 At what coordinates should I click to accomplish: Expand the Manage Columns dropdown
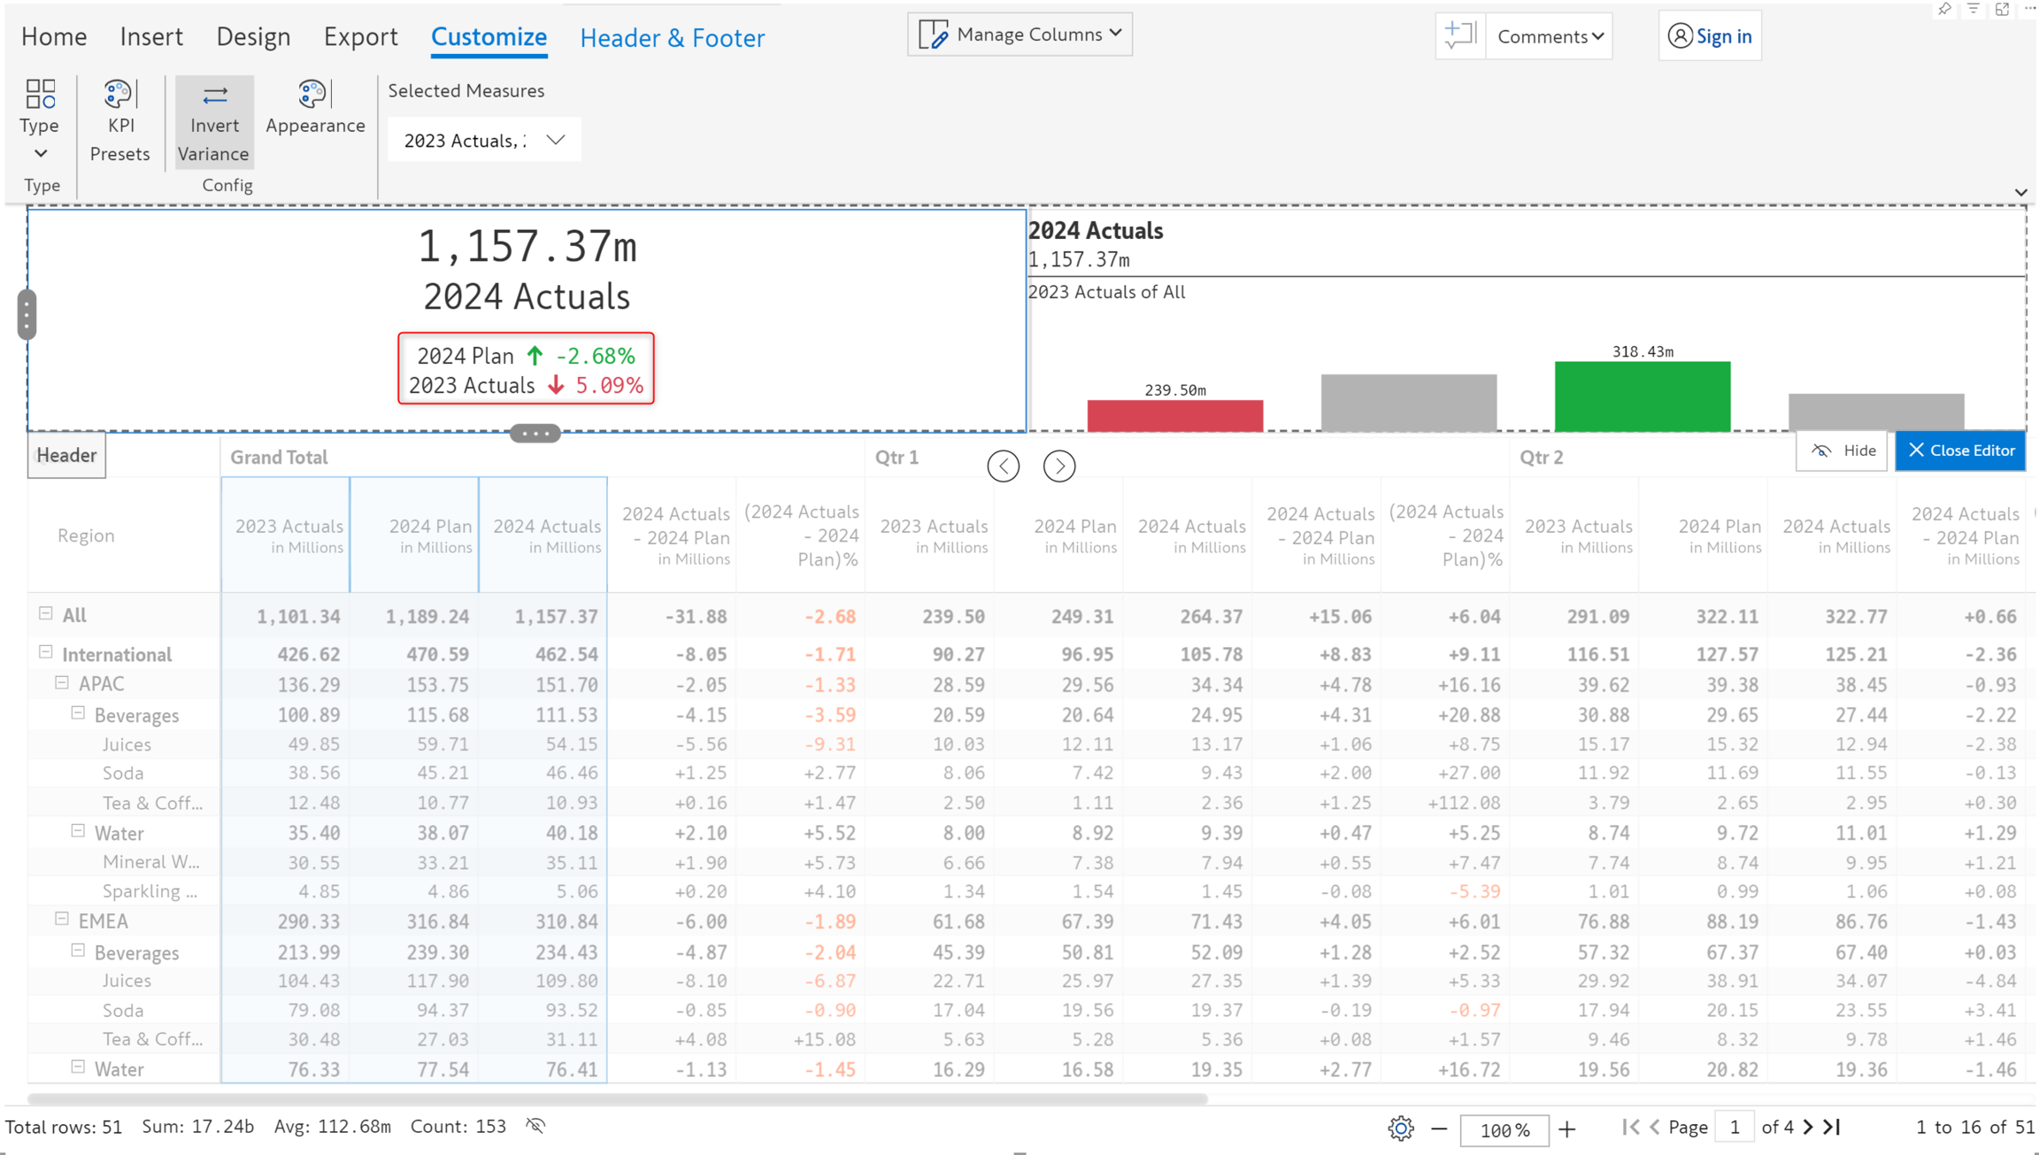click(x=1019, y=35)
